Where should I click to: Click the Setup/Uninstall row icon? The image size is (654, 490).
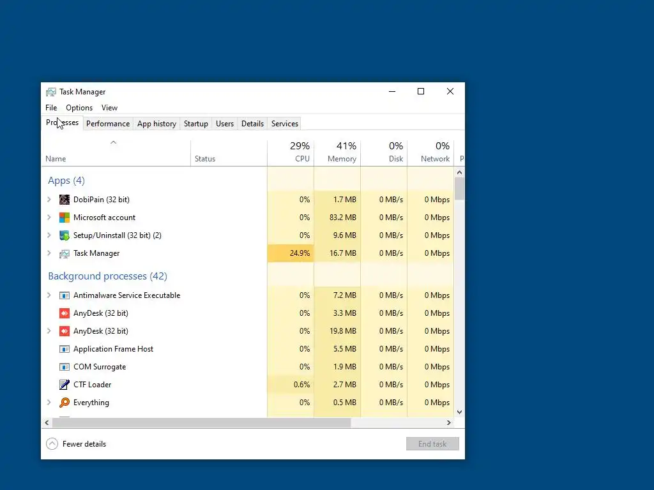[x=65, y=235]
